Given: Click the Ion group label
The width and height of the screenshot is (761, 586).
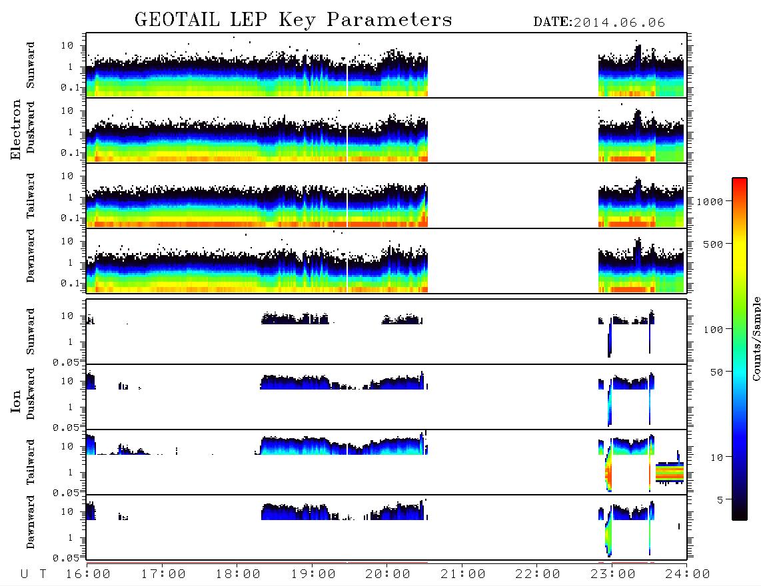Looking at the screenshot, I should point(15,401).
